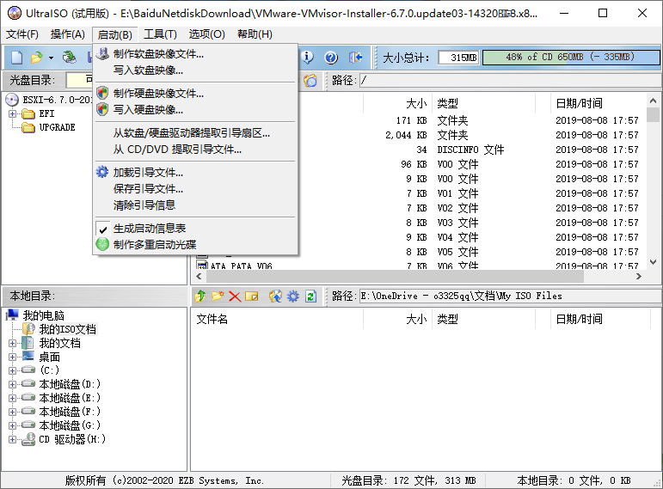Click the Open file folder icon
The image size is (663, 489).
(x=37, y=57)
